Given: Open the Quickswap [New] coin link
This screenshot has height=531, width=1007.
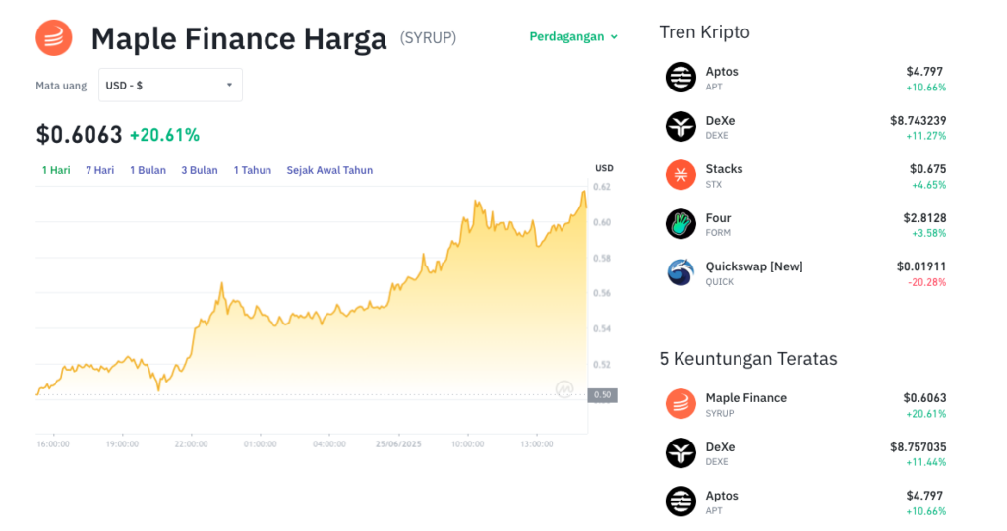Looking at the screenshot, I should pos(754,266).
